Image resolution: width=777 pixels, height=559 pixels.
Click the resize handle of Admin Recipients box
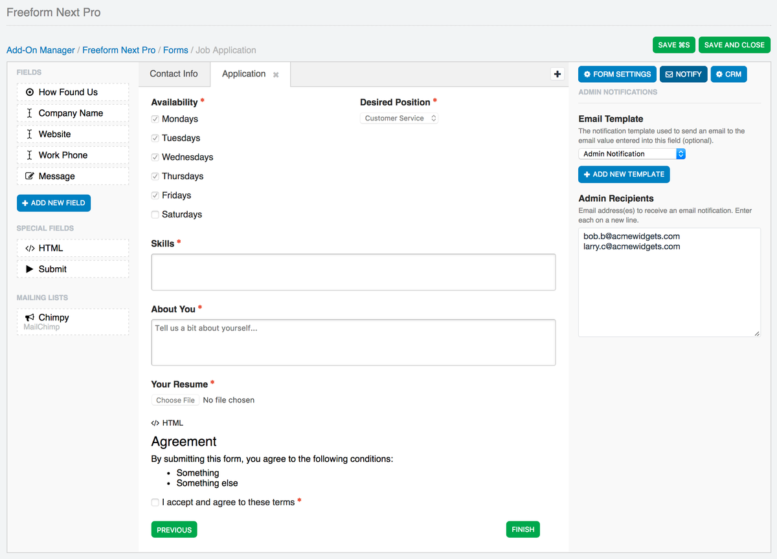point(757,333)
